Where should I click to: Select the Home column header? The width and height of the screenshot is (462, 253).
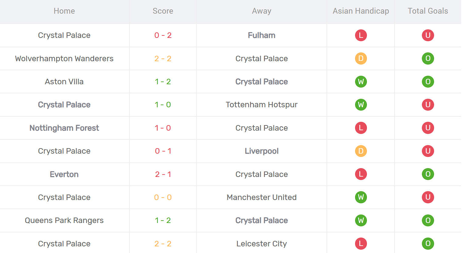pos(64,11)
